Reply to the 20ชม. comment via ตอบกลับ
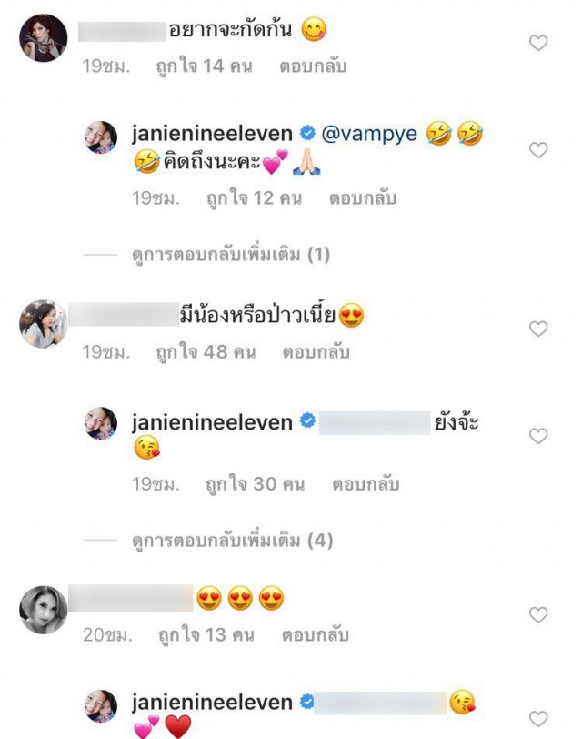The width and height of the screenshot is (582, 739). tap(316, 635)
